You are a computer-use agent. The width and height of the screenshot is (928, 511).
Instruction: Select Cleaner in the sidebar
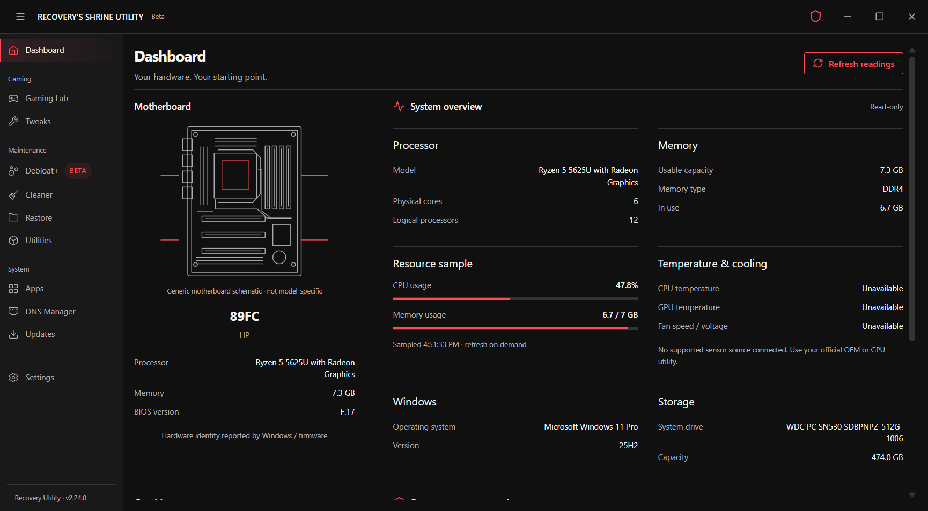(x=39, y=195)
